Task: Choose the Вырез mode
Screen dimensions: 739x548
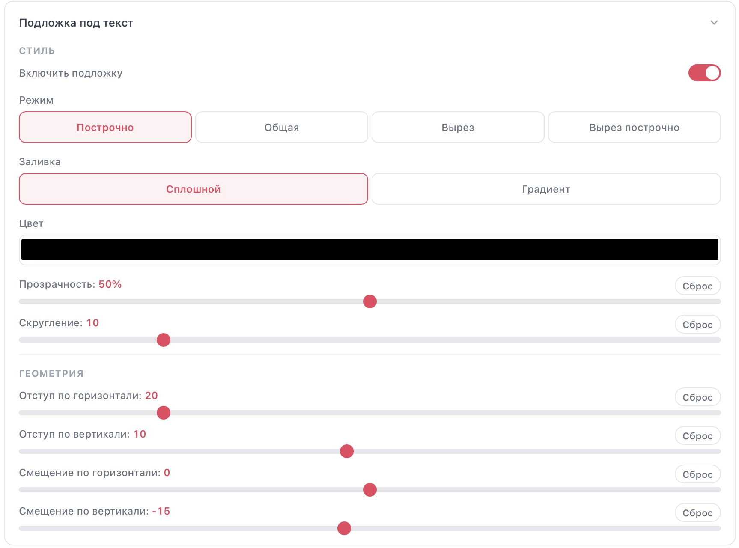Action: pos(458,127)
